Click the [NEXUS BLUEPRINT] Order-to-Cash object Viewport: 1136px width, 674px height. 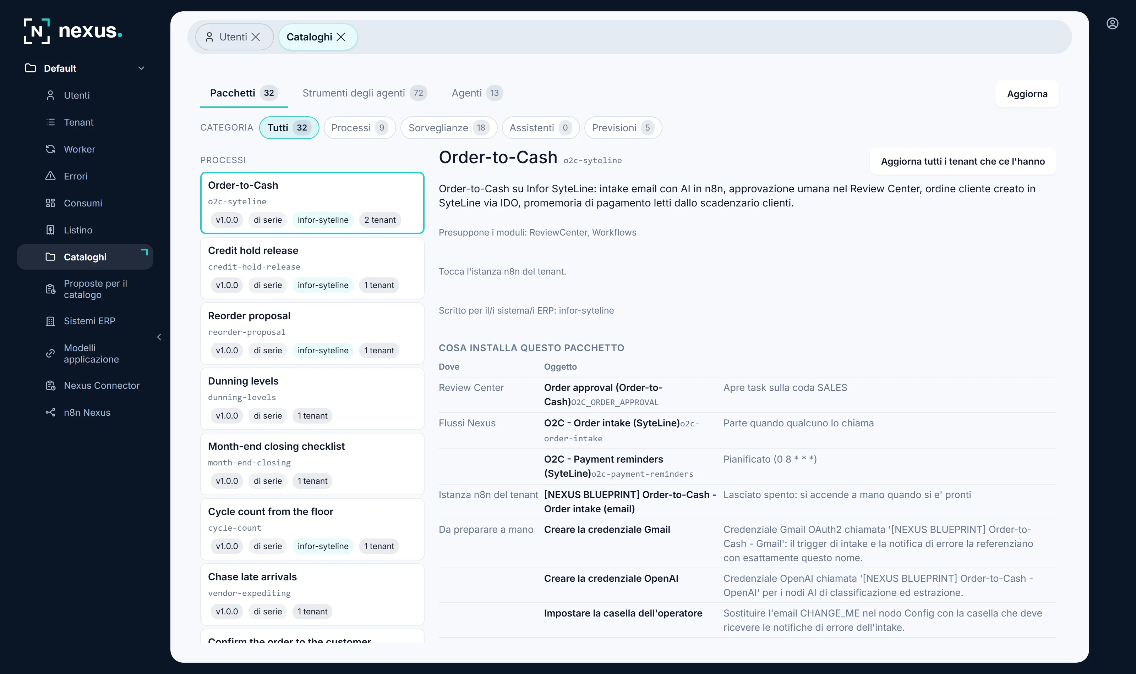coord(630,502)
